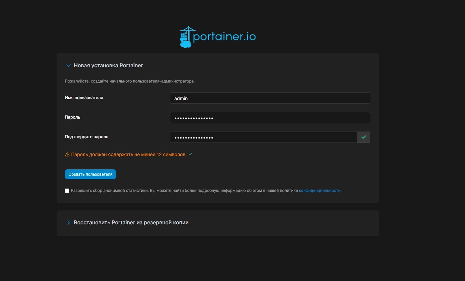Click the text Пожалуйста, создайте начального пользователя-администратора
Image resolution: width=465 pixels, height=281 pixels.
[130, 81]
